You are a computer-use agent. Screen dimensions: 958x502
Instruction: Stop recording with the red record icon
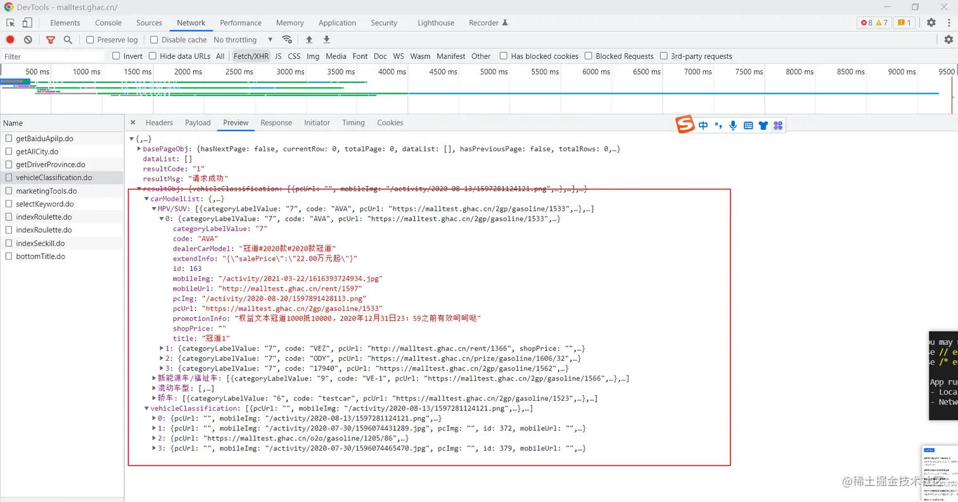coord(10,39)
